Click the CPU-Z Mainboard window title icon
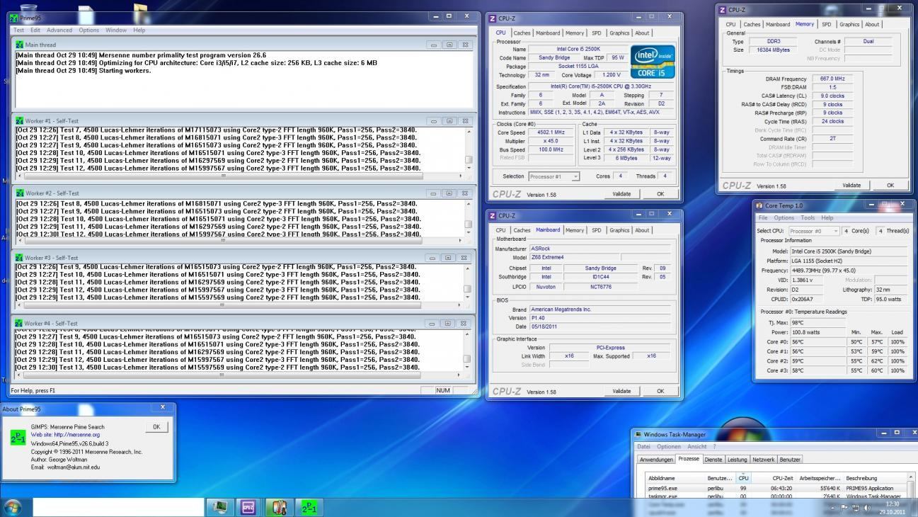This screenshot has width=918, height=517. 493,216
